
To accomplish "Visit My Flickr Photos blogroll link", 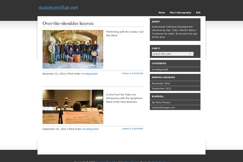I will pos(161,102).
